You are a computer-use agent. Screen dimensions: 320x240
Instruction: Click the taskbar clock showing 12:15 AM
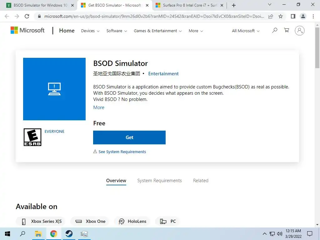point(293,234)
